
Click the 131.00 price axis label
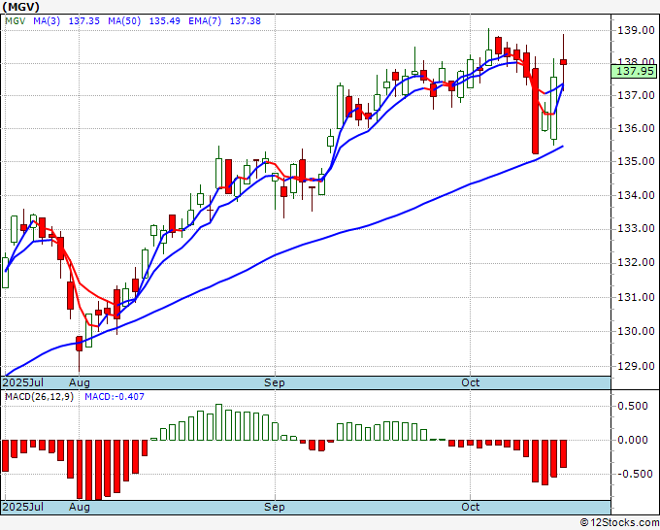636,297
